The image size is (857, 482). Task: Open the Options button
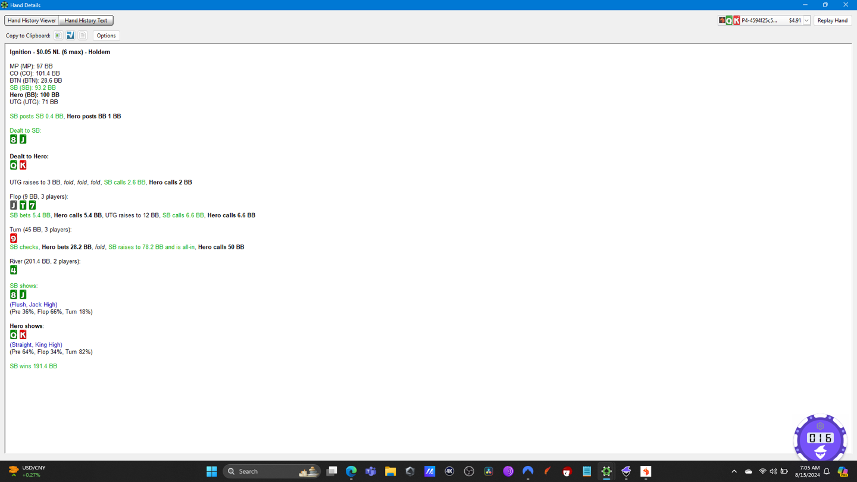point(106,36)
